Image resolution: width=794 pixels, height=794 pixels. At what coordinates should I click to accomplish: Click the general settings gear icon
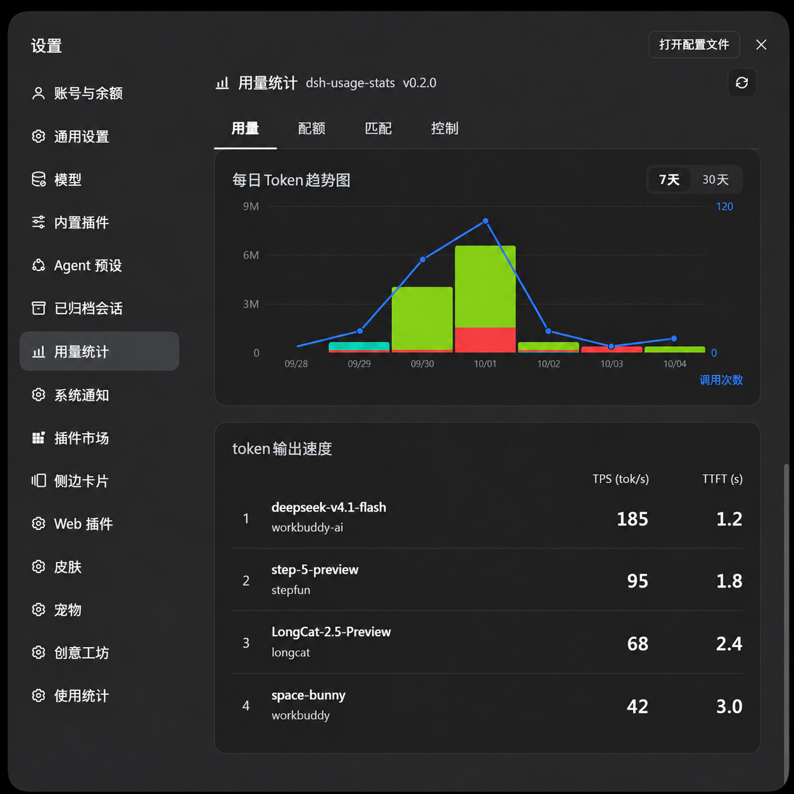click(x=39, y=136)
